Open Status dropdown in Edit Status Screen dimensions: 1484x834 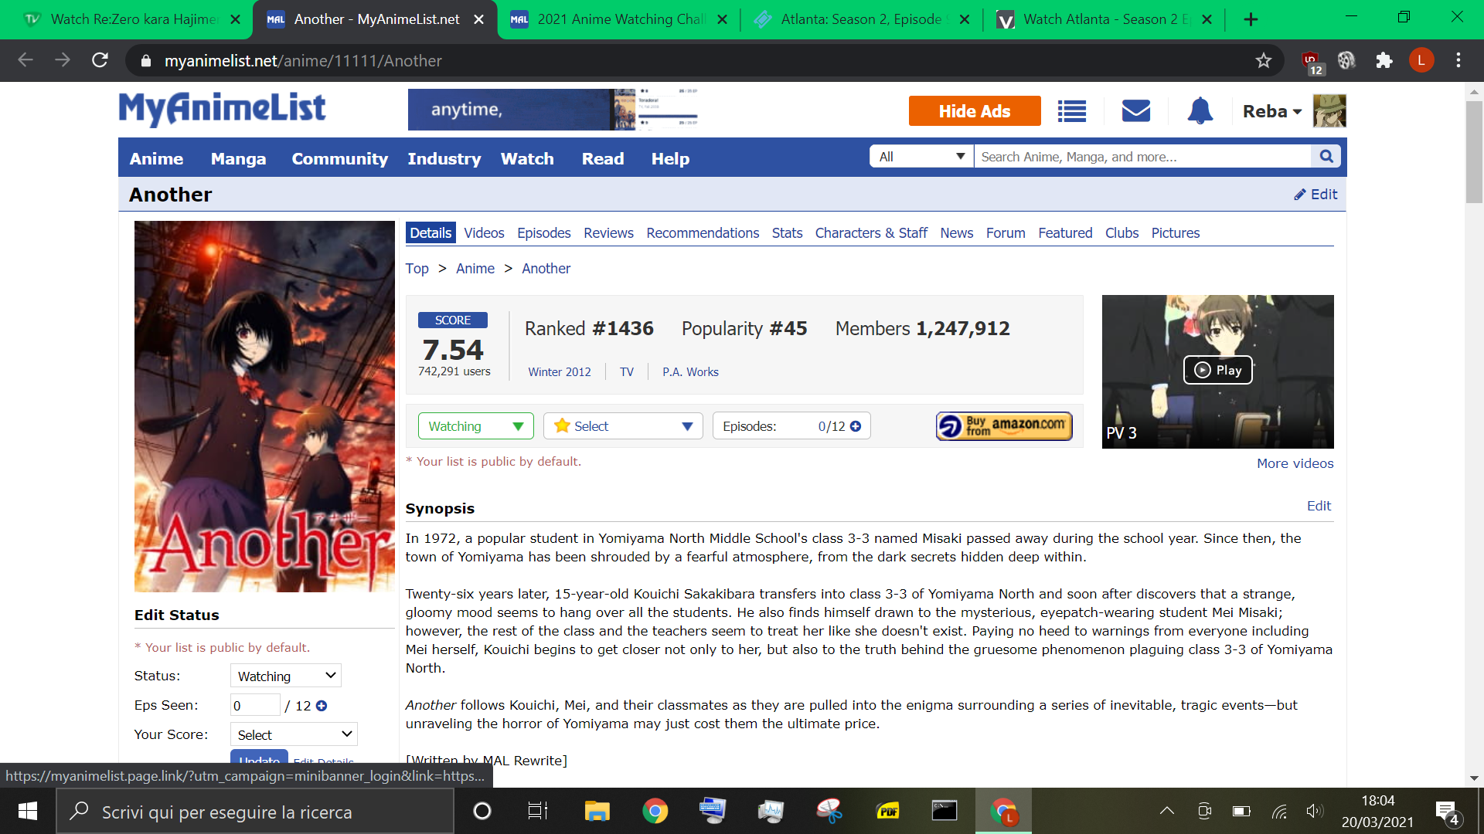click(x=286, y=676)
